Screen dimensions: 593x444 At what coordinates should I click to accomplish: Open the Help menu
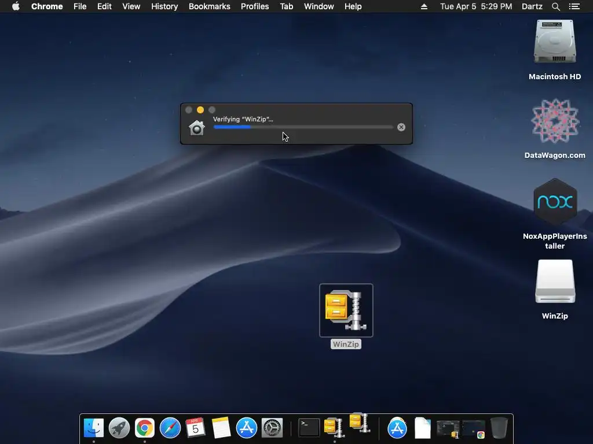coord(353,6)
